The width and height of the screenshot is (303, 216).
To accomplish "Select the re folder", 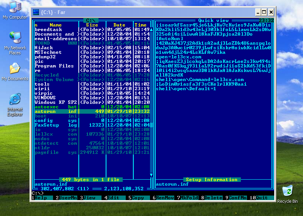I will click(x=92, y=70).
